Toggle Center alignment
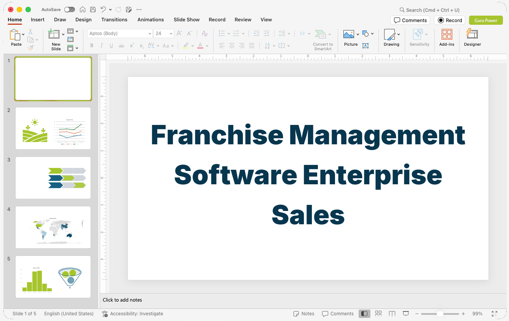The image size is (509, 321). pos(232,46)
